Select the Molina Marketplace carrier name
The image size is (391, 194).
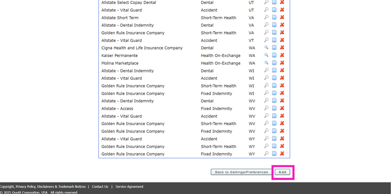[120, 63]
